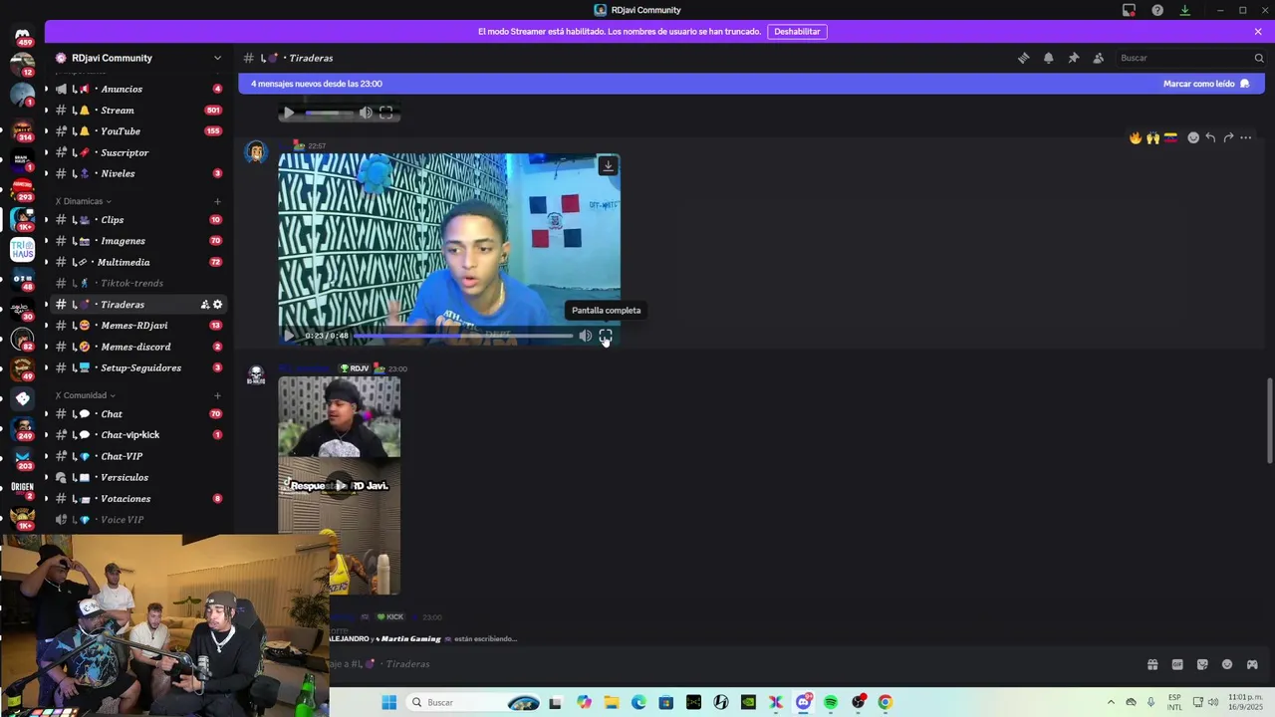Image resolution: width=1275 pixels, height=717 pixels.
Task: Show pinned messages with the pin icon
Action: (1073, 58)
